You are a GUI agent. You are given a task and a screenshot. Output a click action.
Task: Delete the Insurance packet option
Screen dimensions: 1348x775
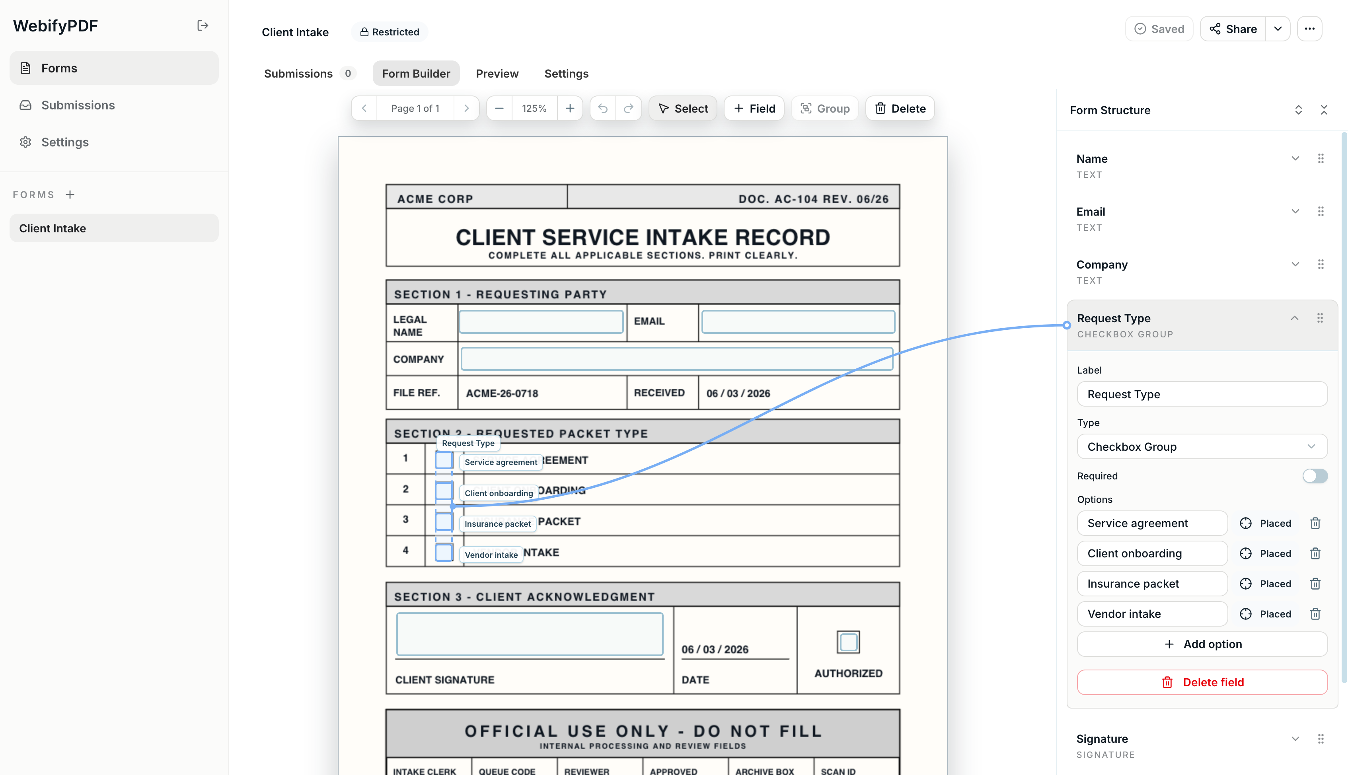pos(1315,584)
